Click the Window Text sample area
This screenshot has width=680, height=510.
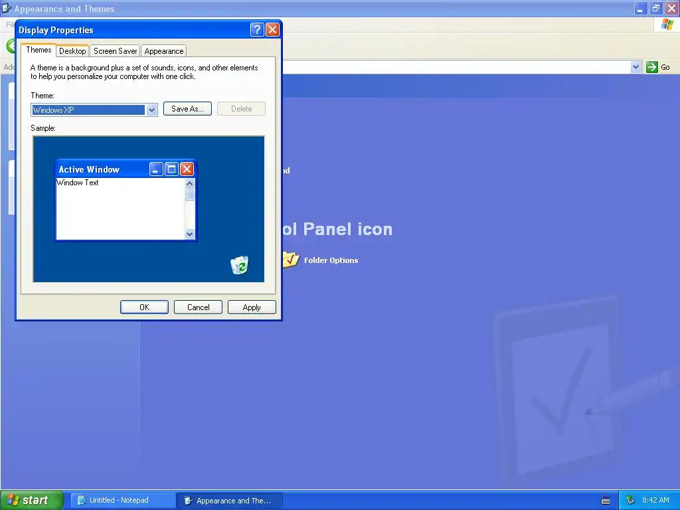click(x=120, y=209)
